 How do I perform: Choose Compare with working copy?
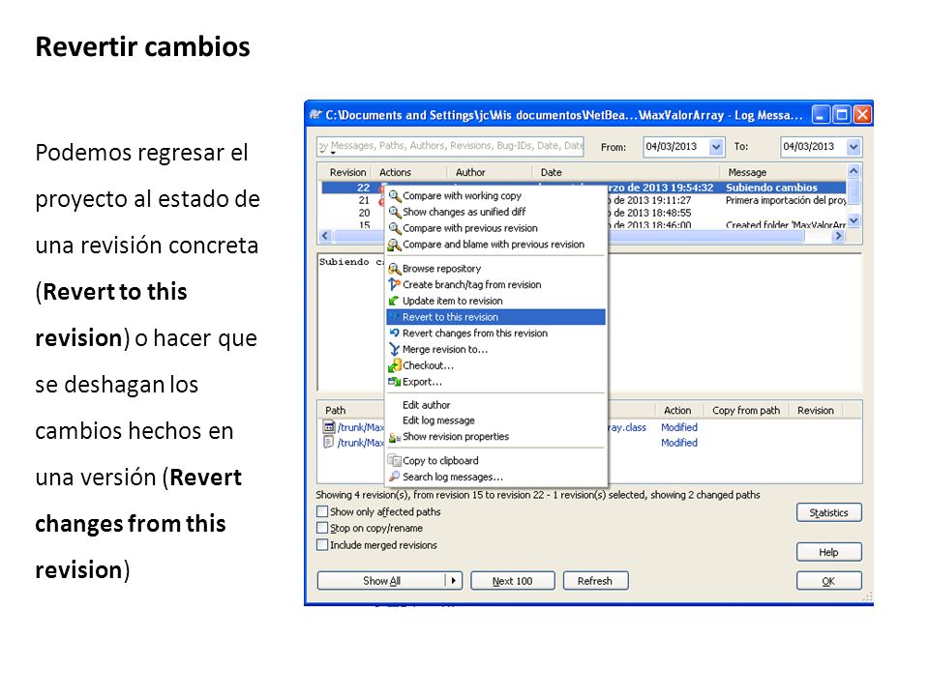tap(495, 195)
